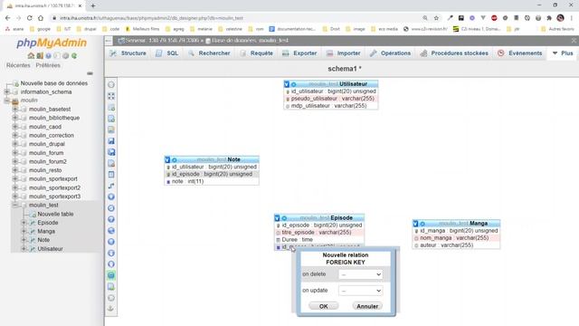Open the navigation settings gear icon
The width and height of the screenshot is (579, 326).
tap(65, 56)
